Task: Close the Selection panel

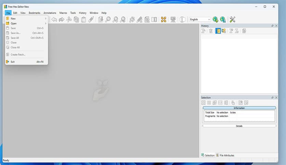Action: click(x=276, y=97)
